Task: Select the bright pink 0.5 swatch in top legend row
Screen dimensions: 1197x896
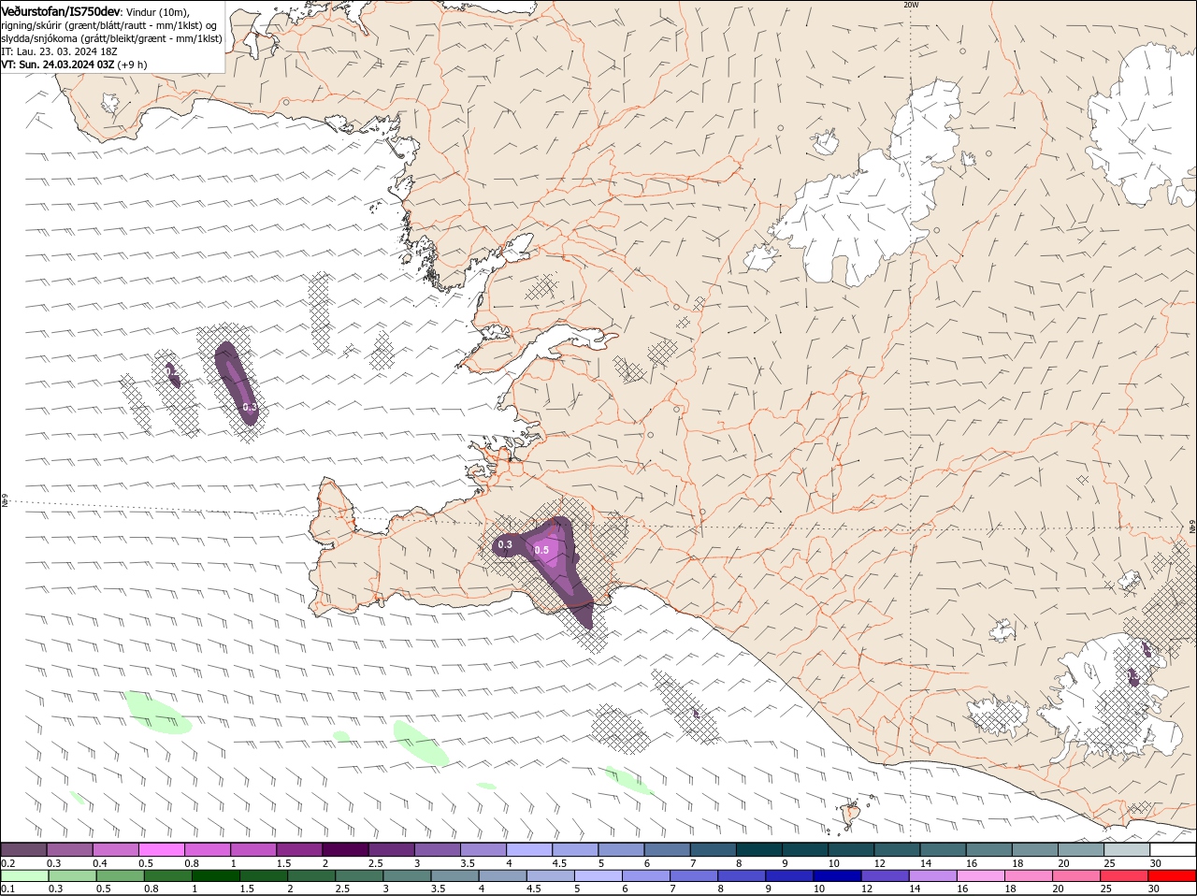Action: click(162, 848)
